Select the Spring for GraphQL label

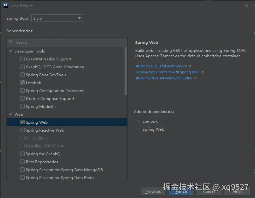(44, 154)
